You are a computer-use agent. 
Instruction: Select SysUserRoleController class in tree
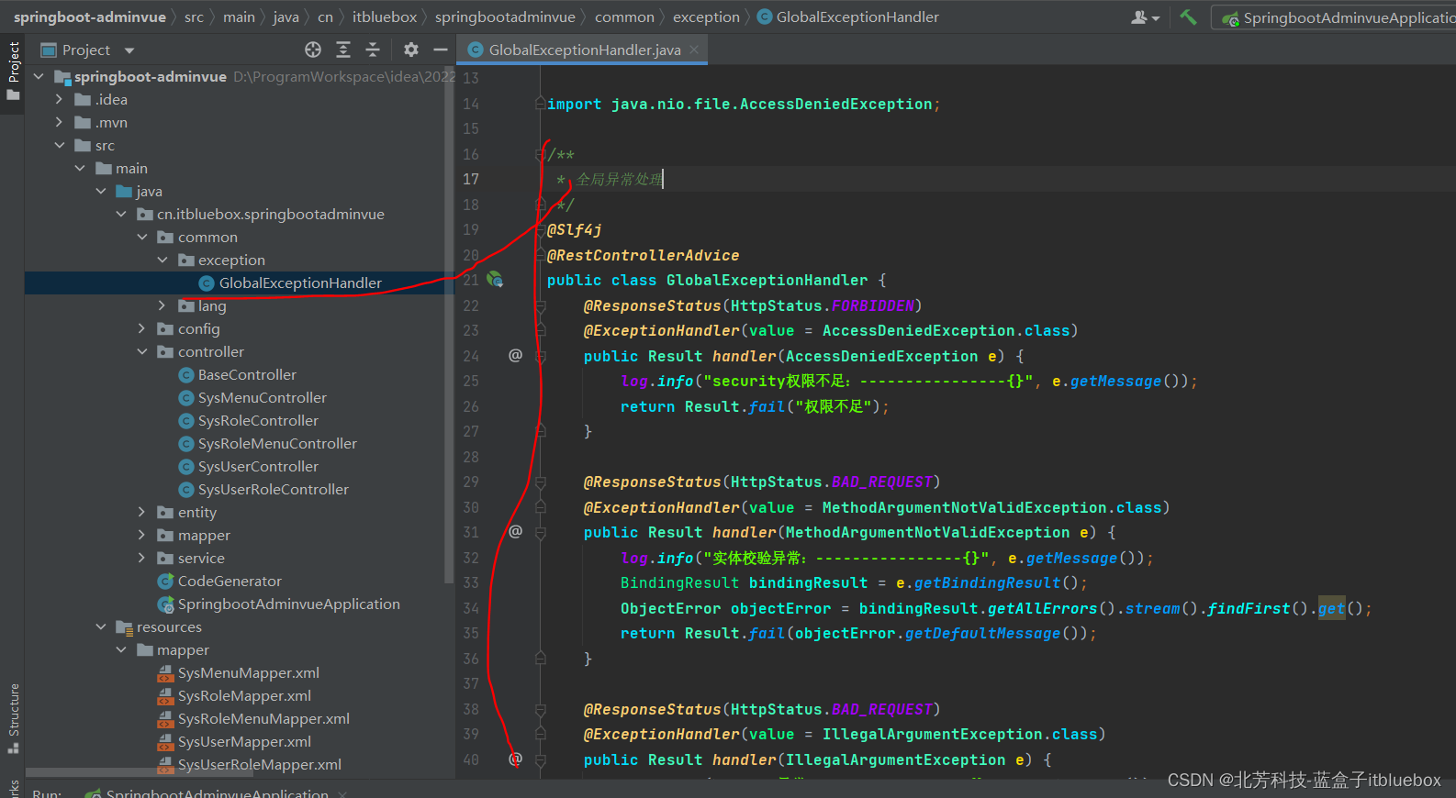pyautogui.click(x=274, y=489)
